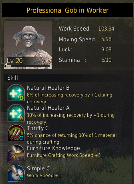Click the Luck value 9.08
The image size is (134, 184).
(x=106, y=50)
